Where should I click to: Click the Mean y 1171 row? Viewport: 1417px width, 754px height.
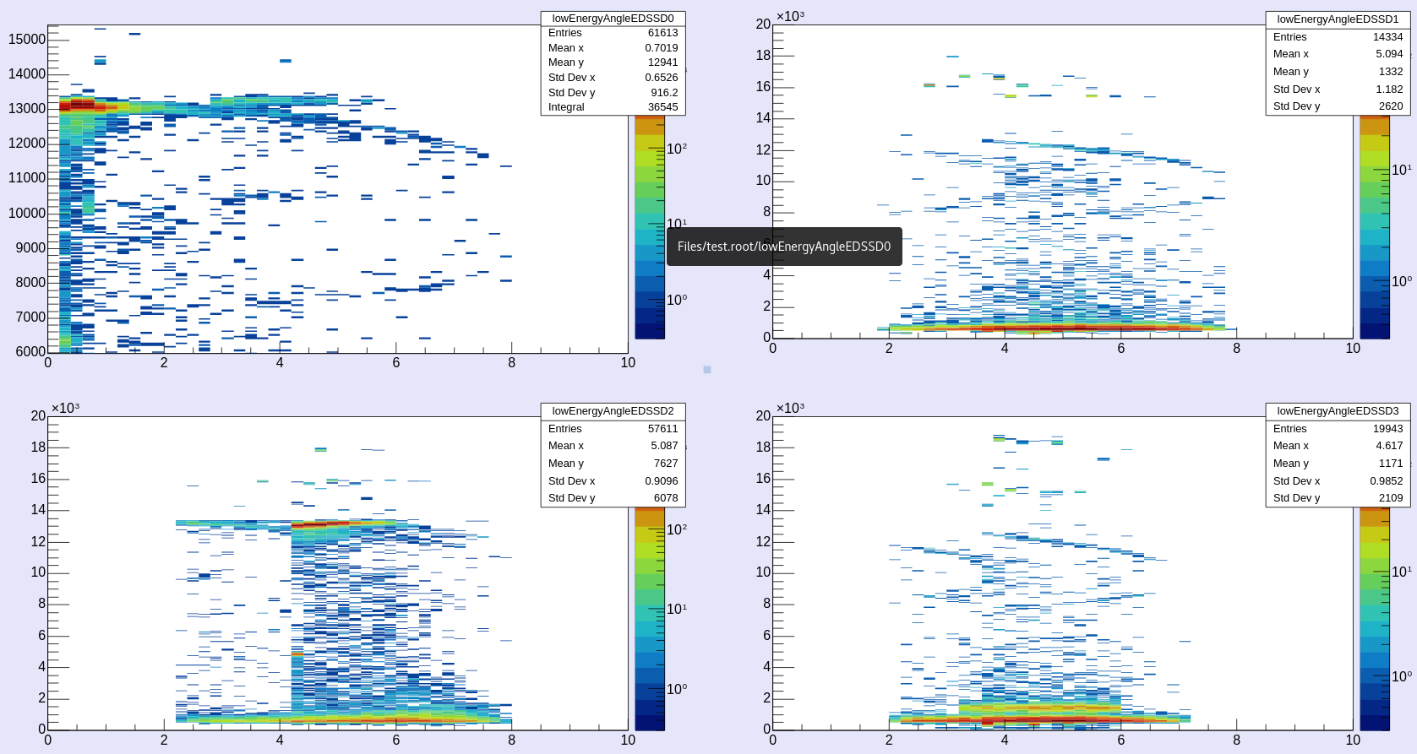pyautogui.click(x=1338, y=464)
